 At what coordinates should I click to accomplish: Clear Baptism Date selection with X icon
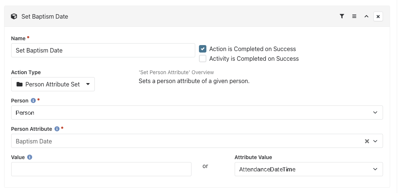tap(367, 141)
